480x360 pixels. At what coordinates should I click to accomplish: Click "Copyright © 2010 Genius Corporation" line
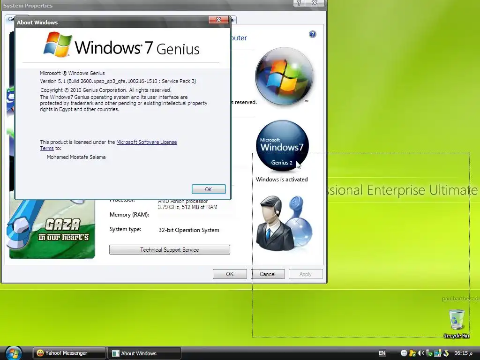click(x=106, y=90)
